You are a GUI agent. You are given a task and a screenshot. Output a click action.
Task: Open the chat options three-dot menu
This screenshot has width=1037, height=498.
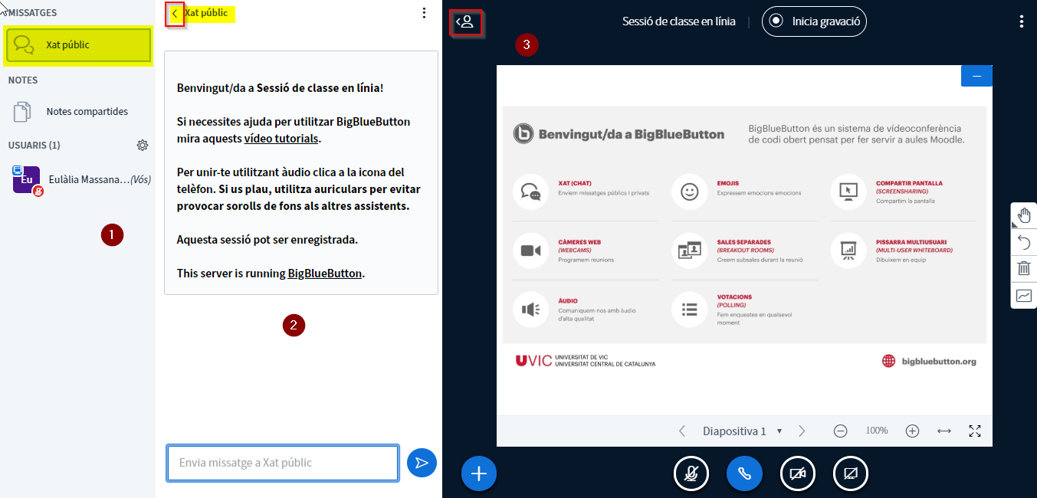point(424,13)
